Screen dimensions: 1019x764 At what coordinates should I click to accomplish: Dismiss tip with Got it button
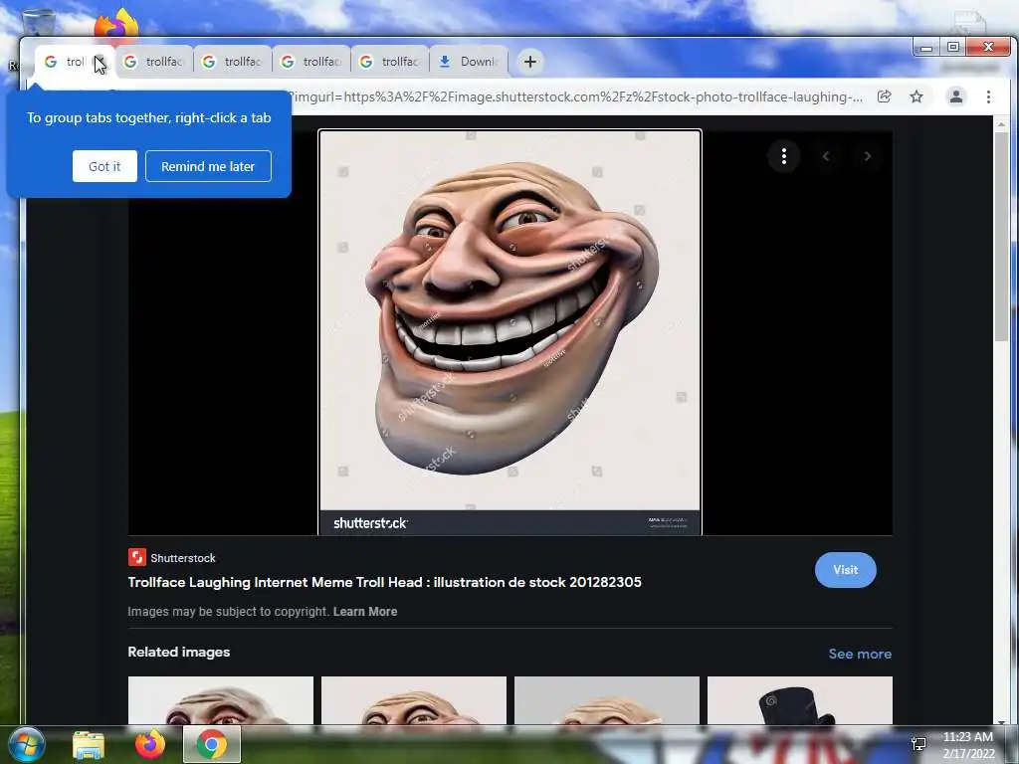(x=104, y=166)
